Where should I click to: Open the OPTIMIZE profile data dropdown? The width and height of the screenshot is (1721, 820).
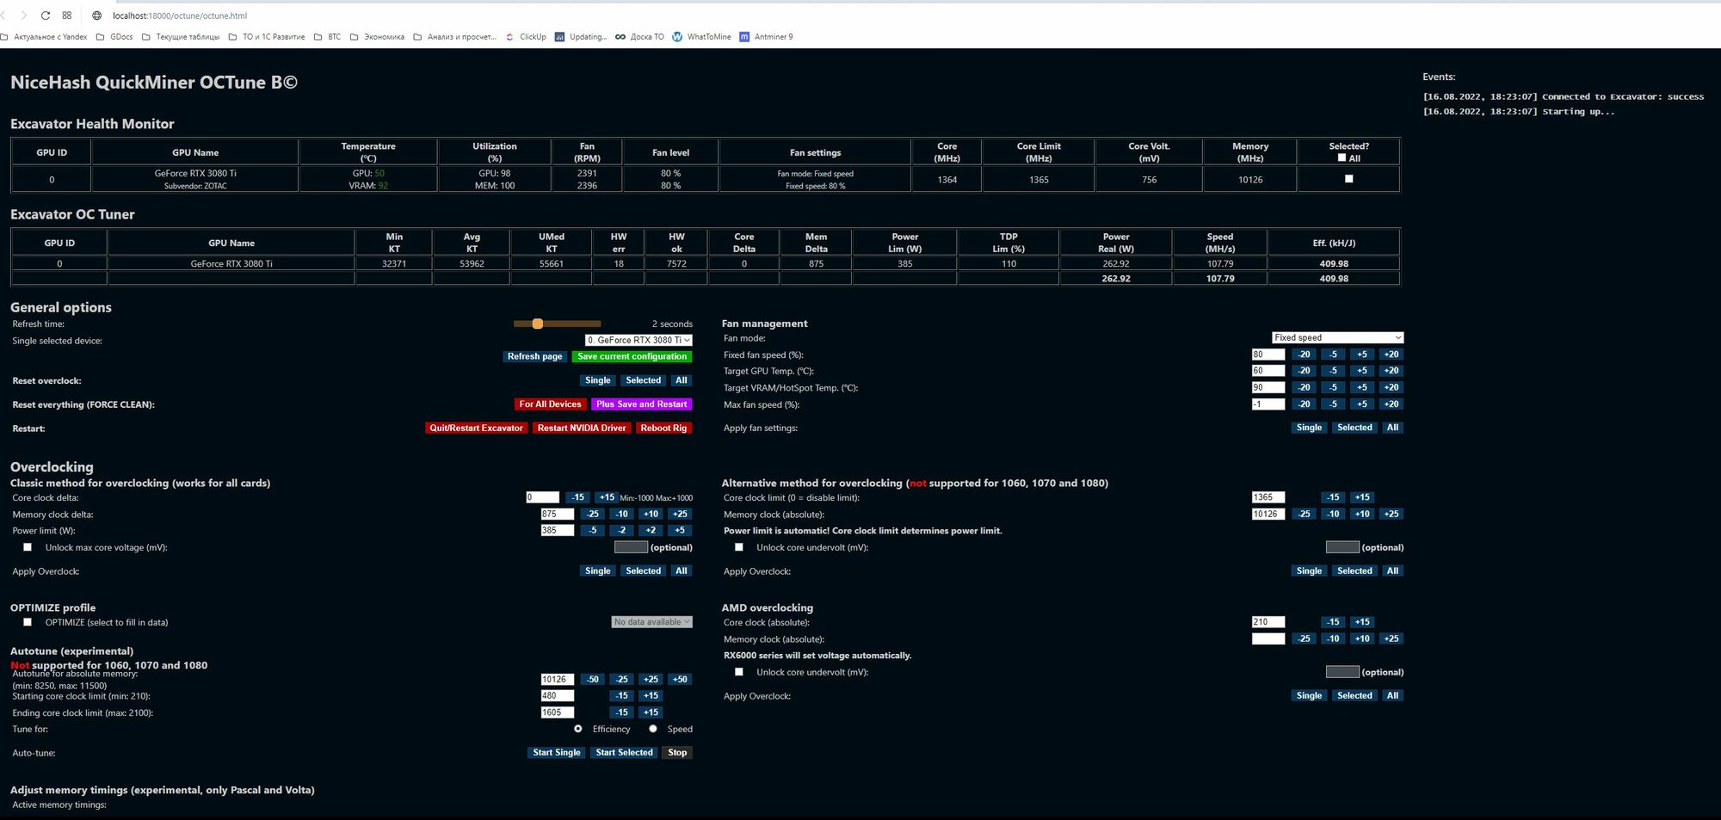(x=652, y=622)
